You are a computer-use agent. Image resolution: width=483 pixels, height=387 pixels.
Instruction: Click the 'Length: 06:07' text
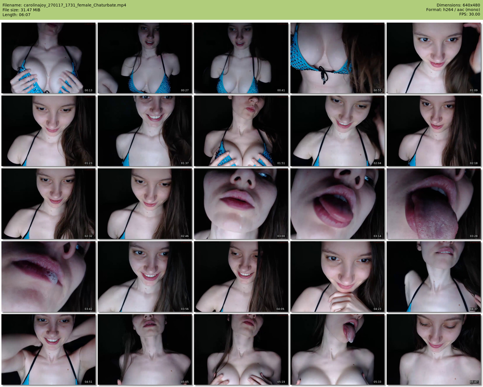(x=16, y=15)
